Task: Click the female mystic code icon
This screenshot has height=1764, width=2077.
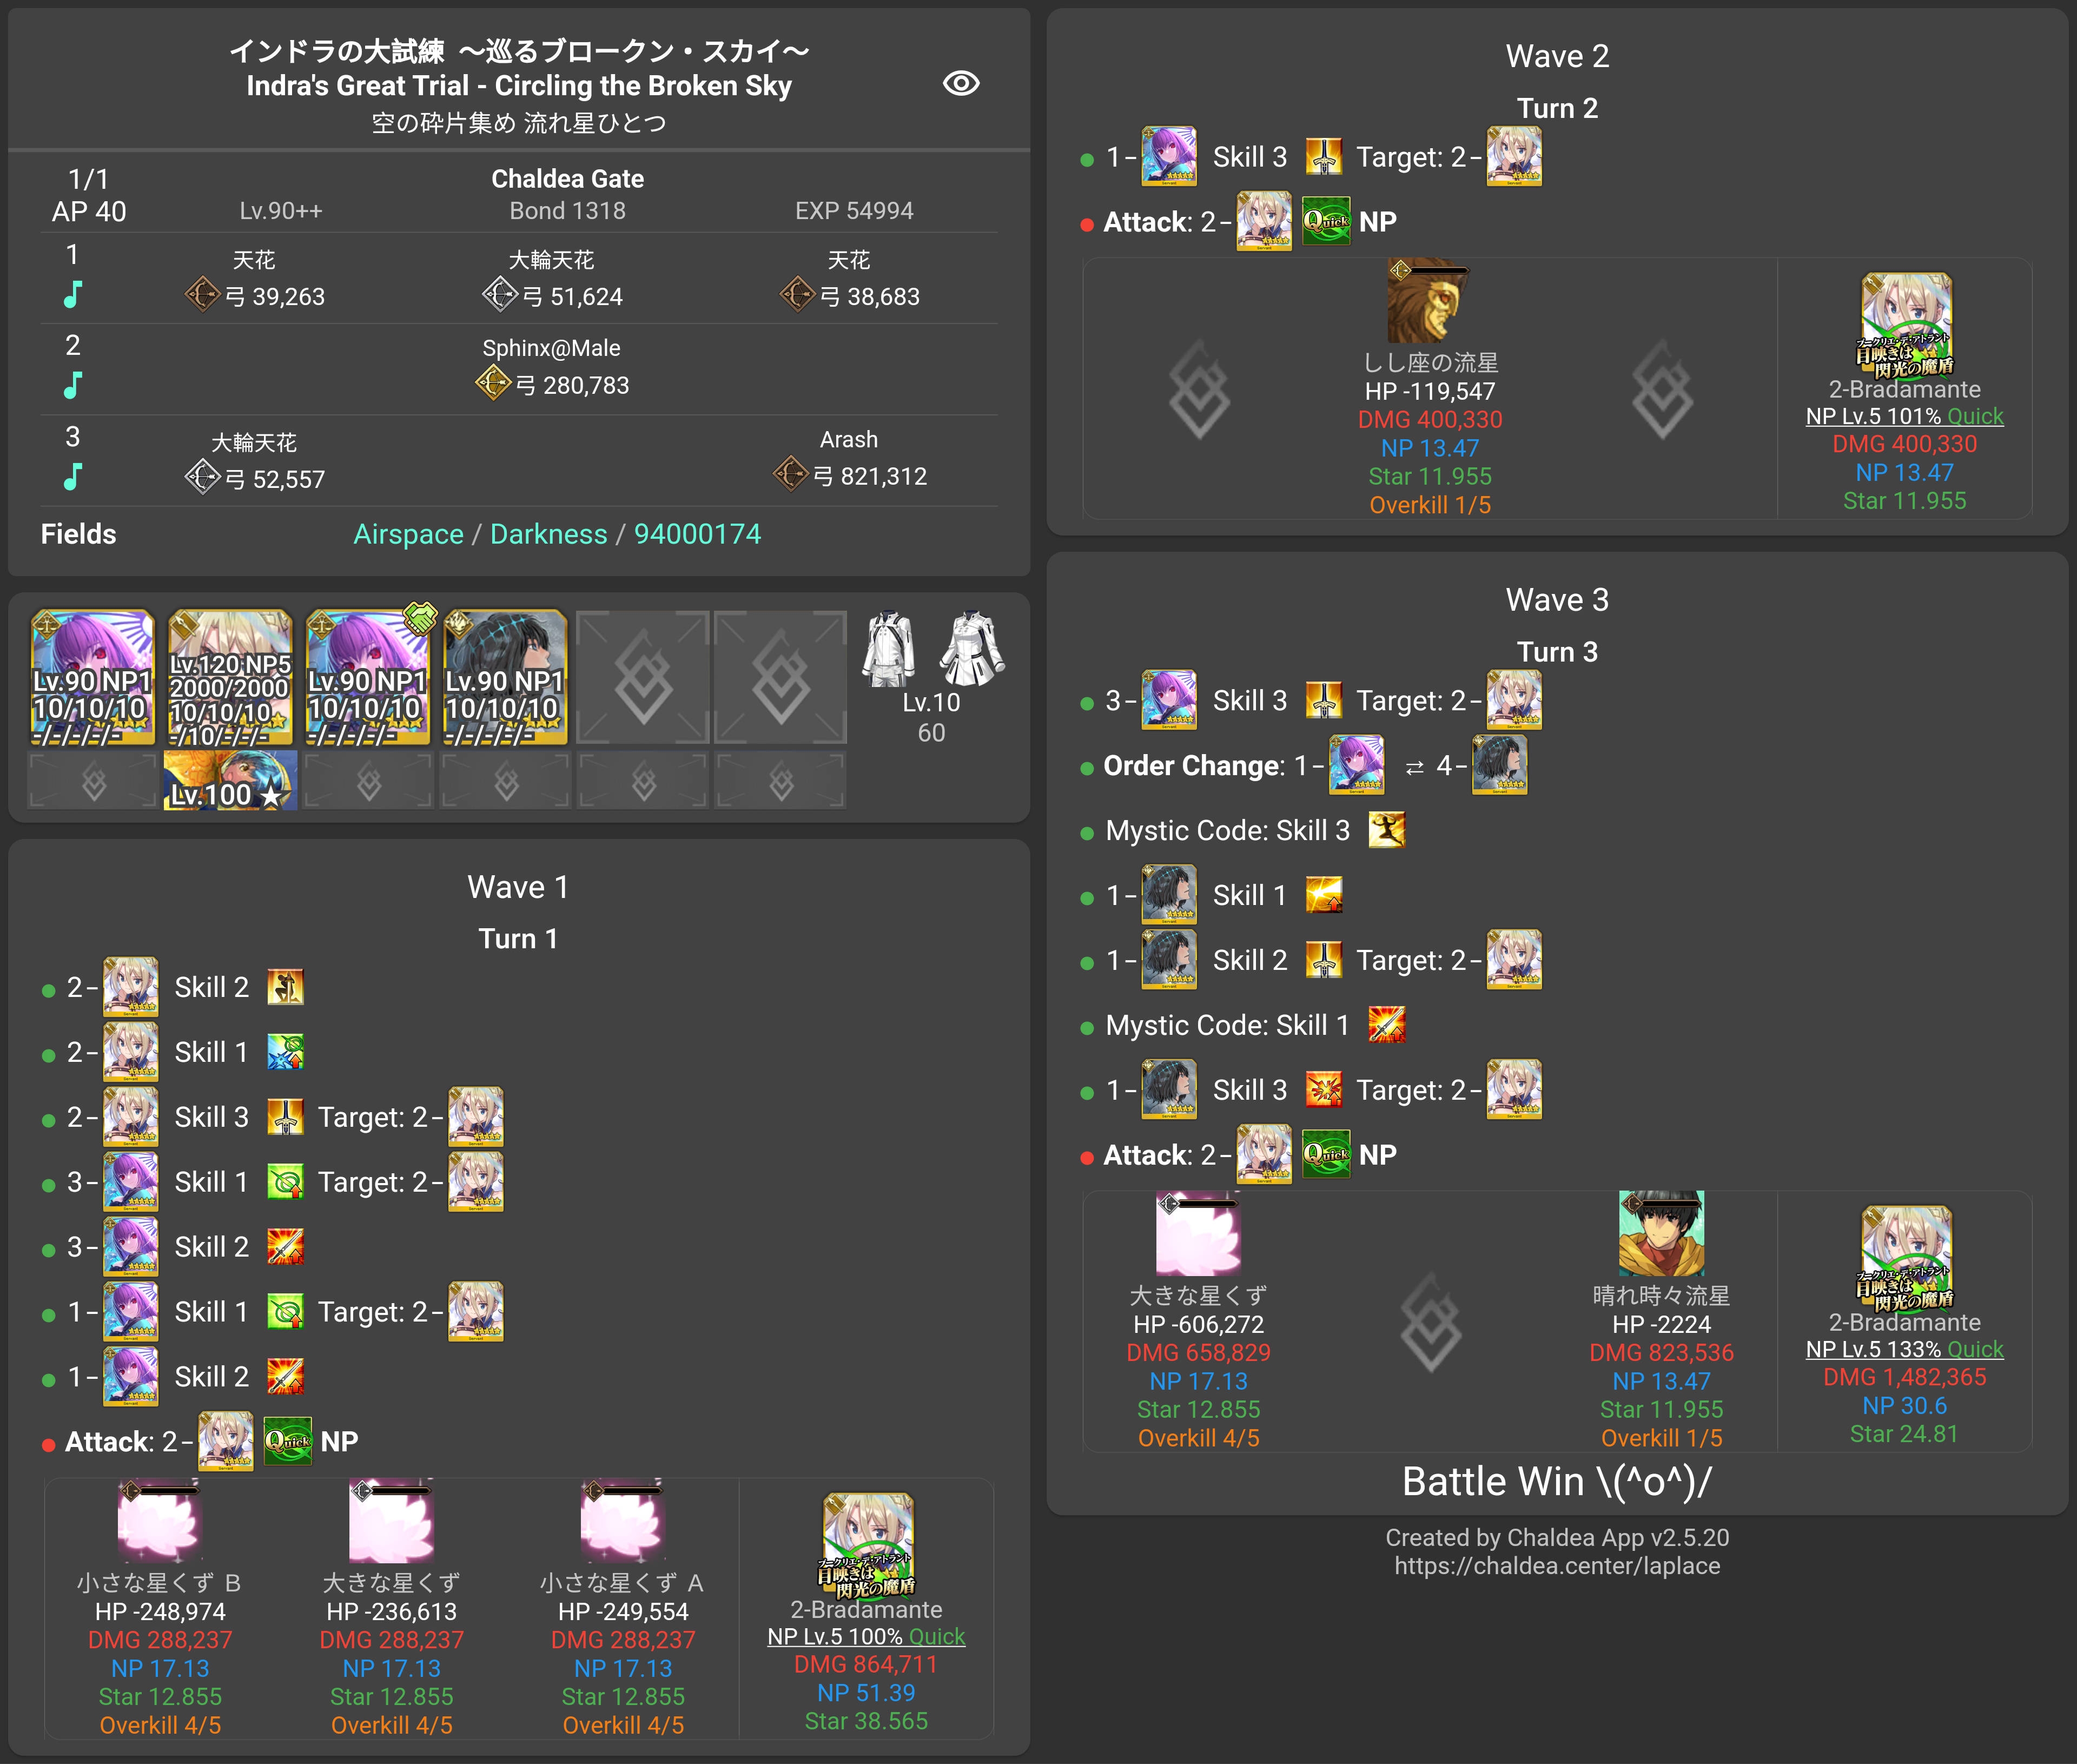Action: (972, 648)
